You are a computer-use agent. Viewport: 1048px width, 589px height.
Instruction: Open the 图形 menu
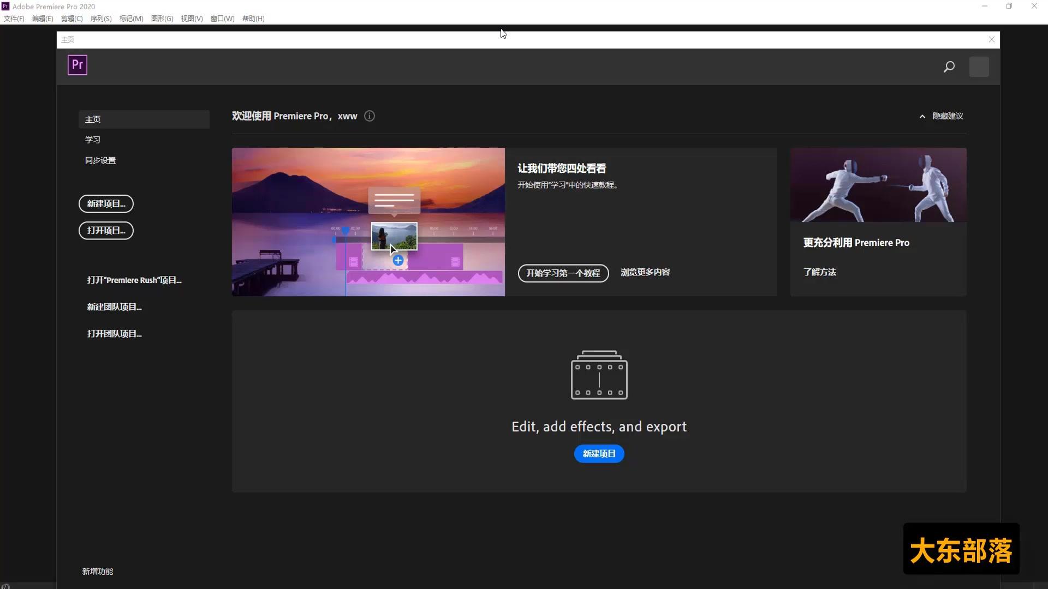pos(162,18)
